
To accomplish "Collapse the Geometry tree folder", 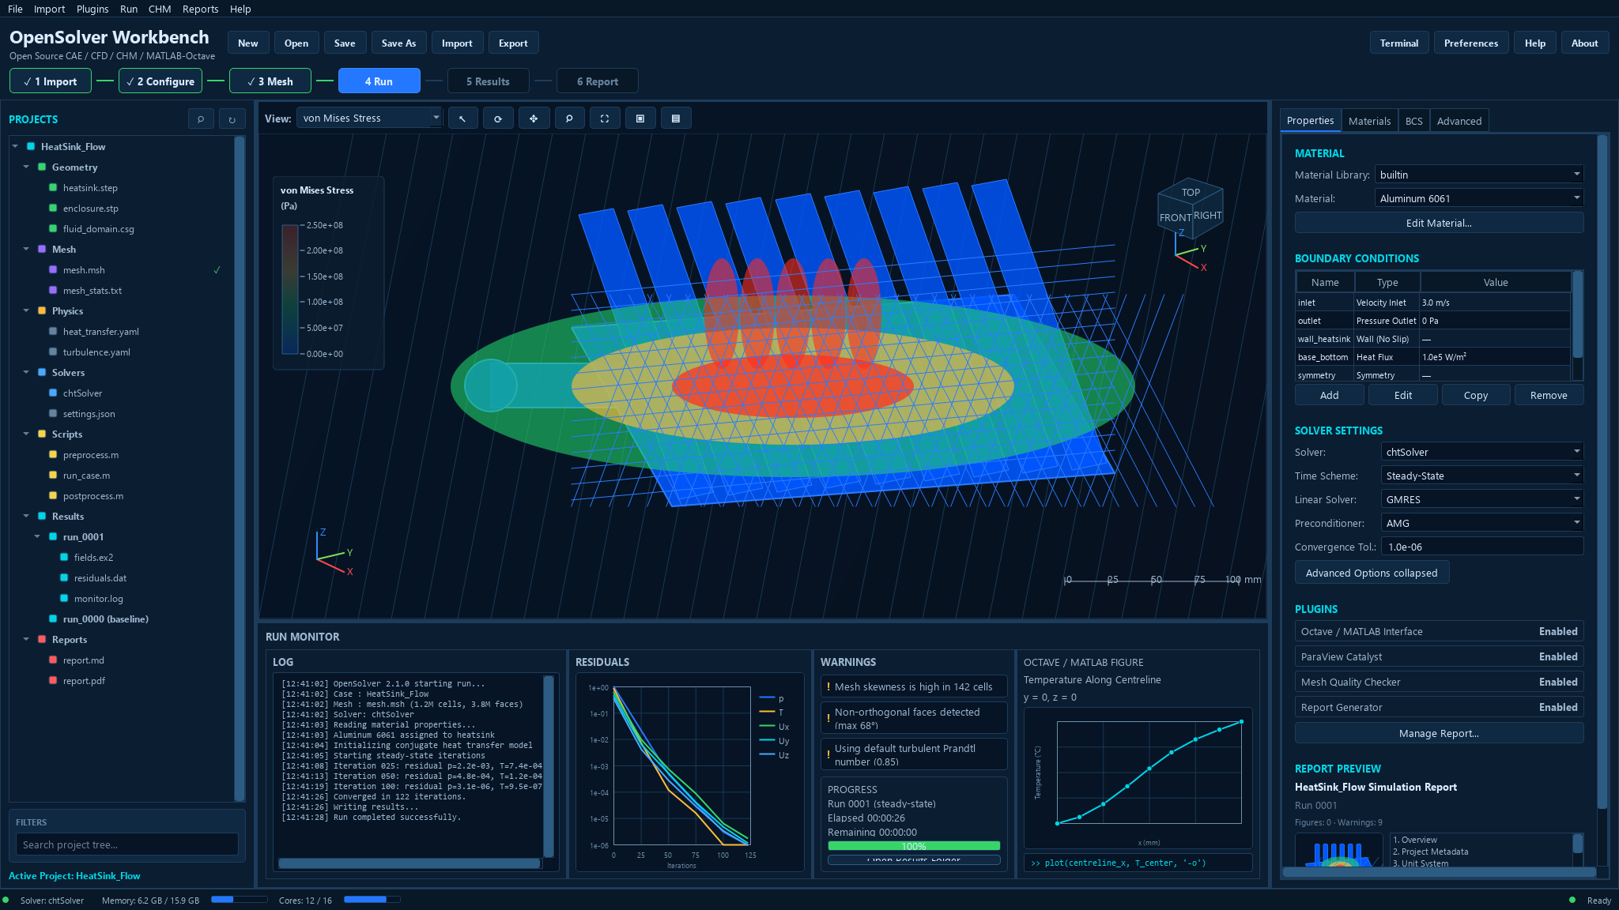I will tap(26, 167).
